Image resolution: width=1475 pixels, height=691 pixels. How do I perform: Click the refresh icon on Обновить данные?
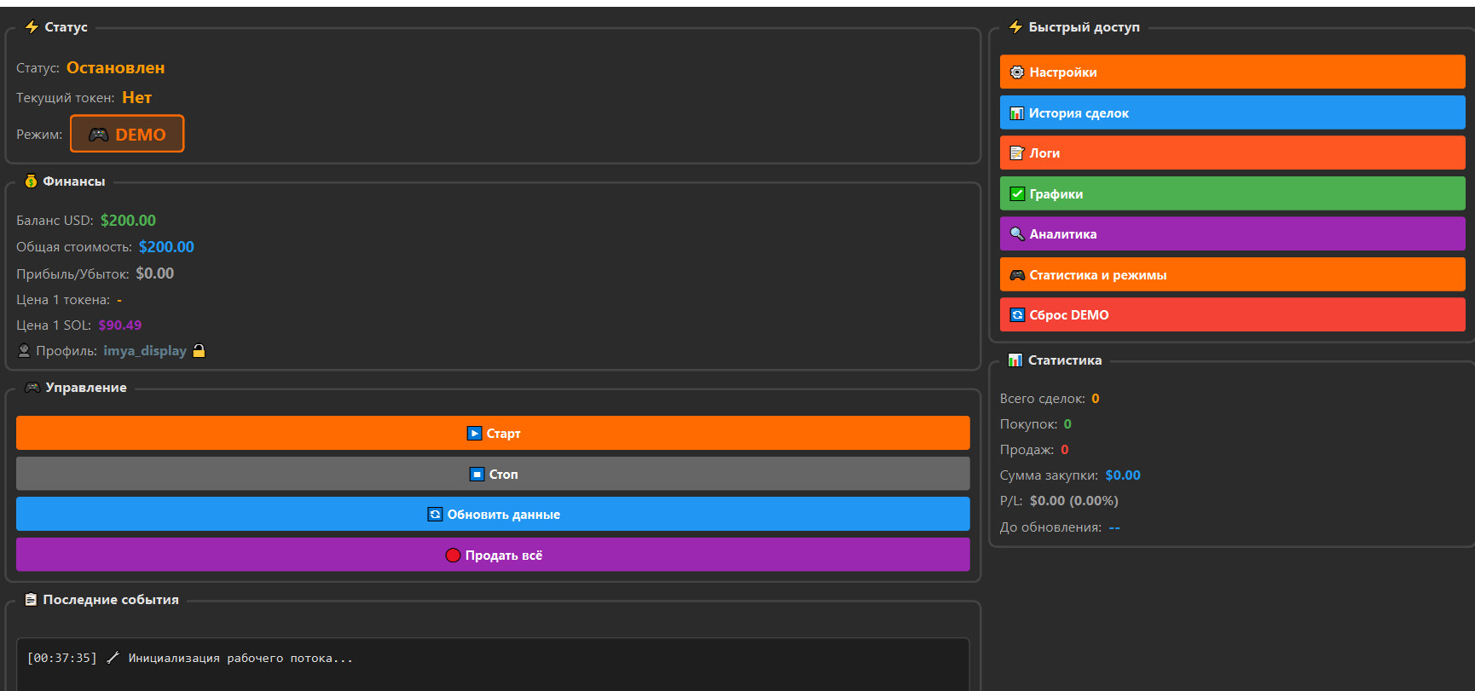tap(435, 515)
